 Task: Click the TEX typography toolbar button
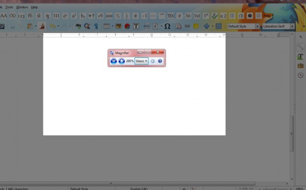[x=171, y=16]
